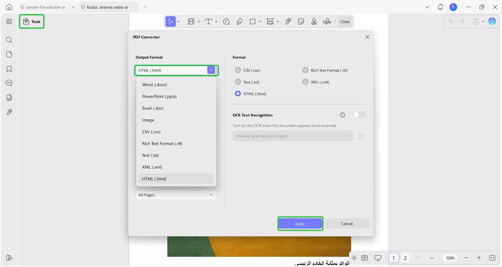Screen dimensions: 502x267
Task: Choose PowerPoint (.pptx) from the format list
Action: coord(176,96)
